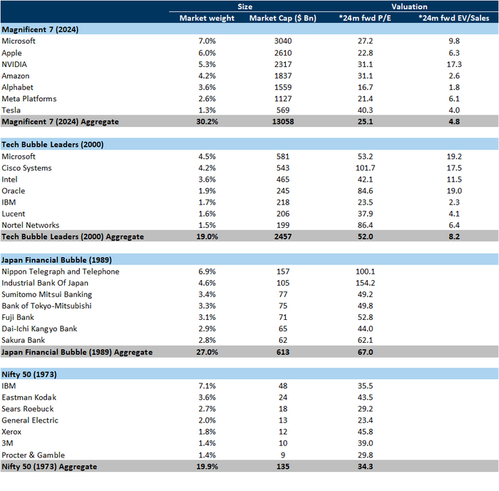Click Microsoft's 3040 market cap value
Screen dimensions: 499x491
pos(283,41)
